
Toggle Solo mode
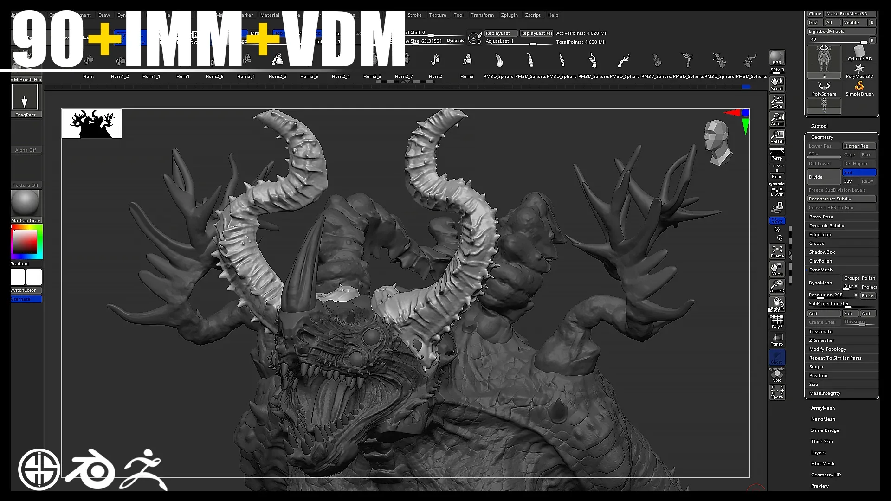tap(777, 375)
